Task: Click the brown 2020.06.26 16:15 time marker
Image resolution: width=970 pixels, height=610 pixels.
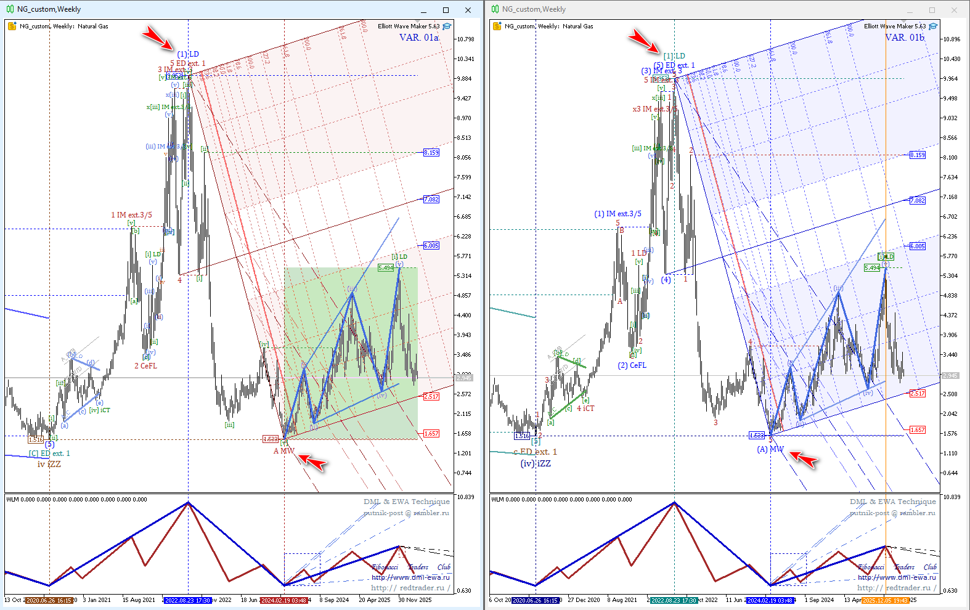Action: pos(49,600)
